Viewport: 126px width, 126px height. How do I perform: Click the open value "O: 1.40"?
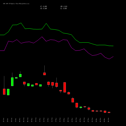pyautogui.click(x=44, y=9)
